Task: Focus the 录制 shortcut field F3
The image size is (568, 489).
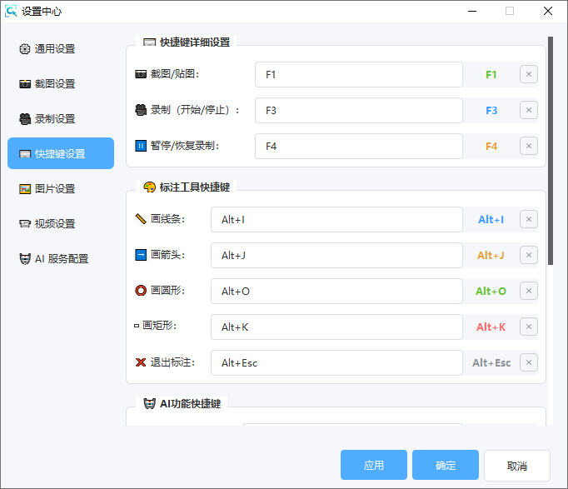Action: (x=359, y=110)
